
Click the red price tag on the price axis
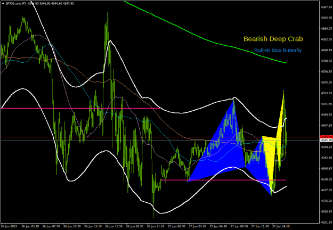(326, 137)
